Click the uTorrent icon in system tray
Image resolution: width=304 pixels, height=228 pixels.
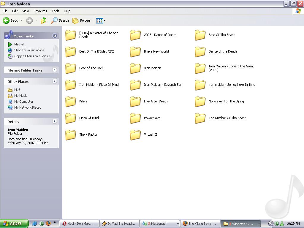277,224
